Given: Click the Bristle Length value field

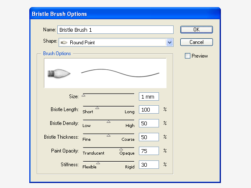Looking at the screenshot, I should click(x=149, y=109).
